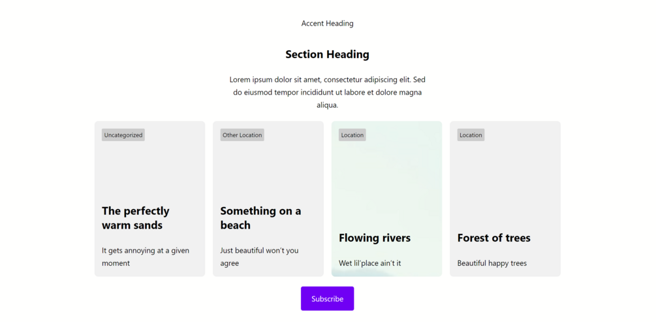The image size is (656, 322).
Task: Open "The perfectly warm sands" post title
Action: 136,218
